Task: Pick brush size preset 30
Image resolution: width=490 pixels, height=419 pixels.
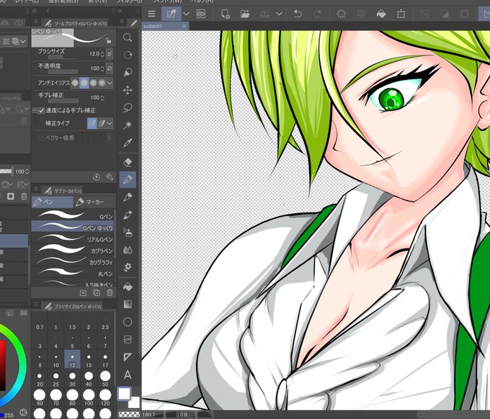Action: click(x=72, y=379)
